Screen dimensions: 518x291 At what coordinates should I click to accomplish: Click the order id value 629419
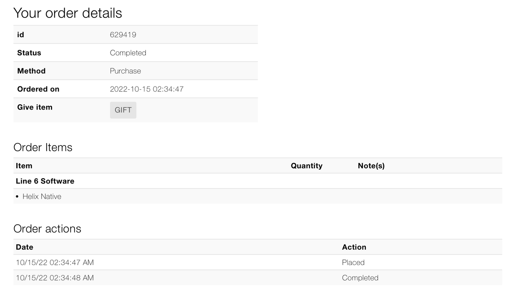(123, 35)
